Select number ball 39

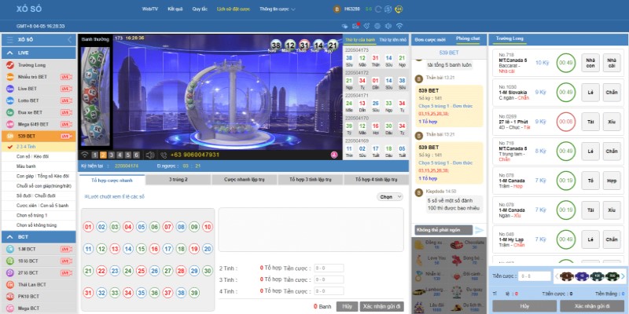point(194,293)
